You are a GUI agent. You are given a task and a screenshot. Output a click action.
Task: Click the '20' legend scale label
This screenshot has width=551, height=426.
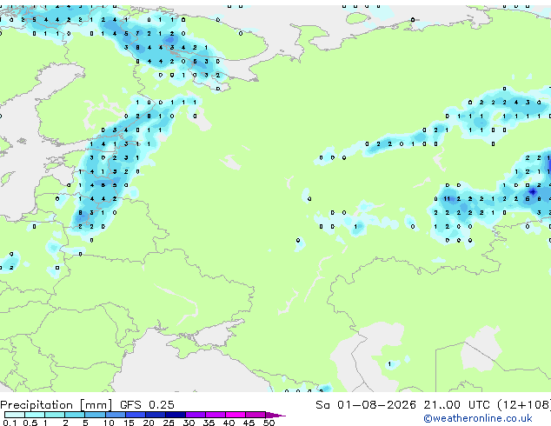point(149,423)
